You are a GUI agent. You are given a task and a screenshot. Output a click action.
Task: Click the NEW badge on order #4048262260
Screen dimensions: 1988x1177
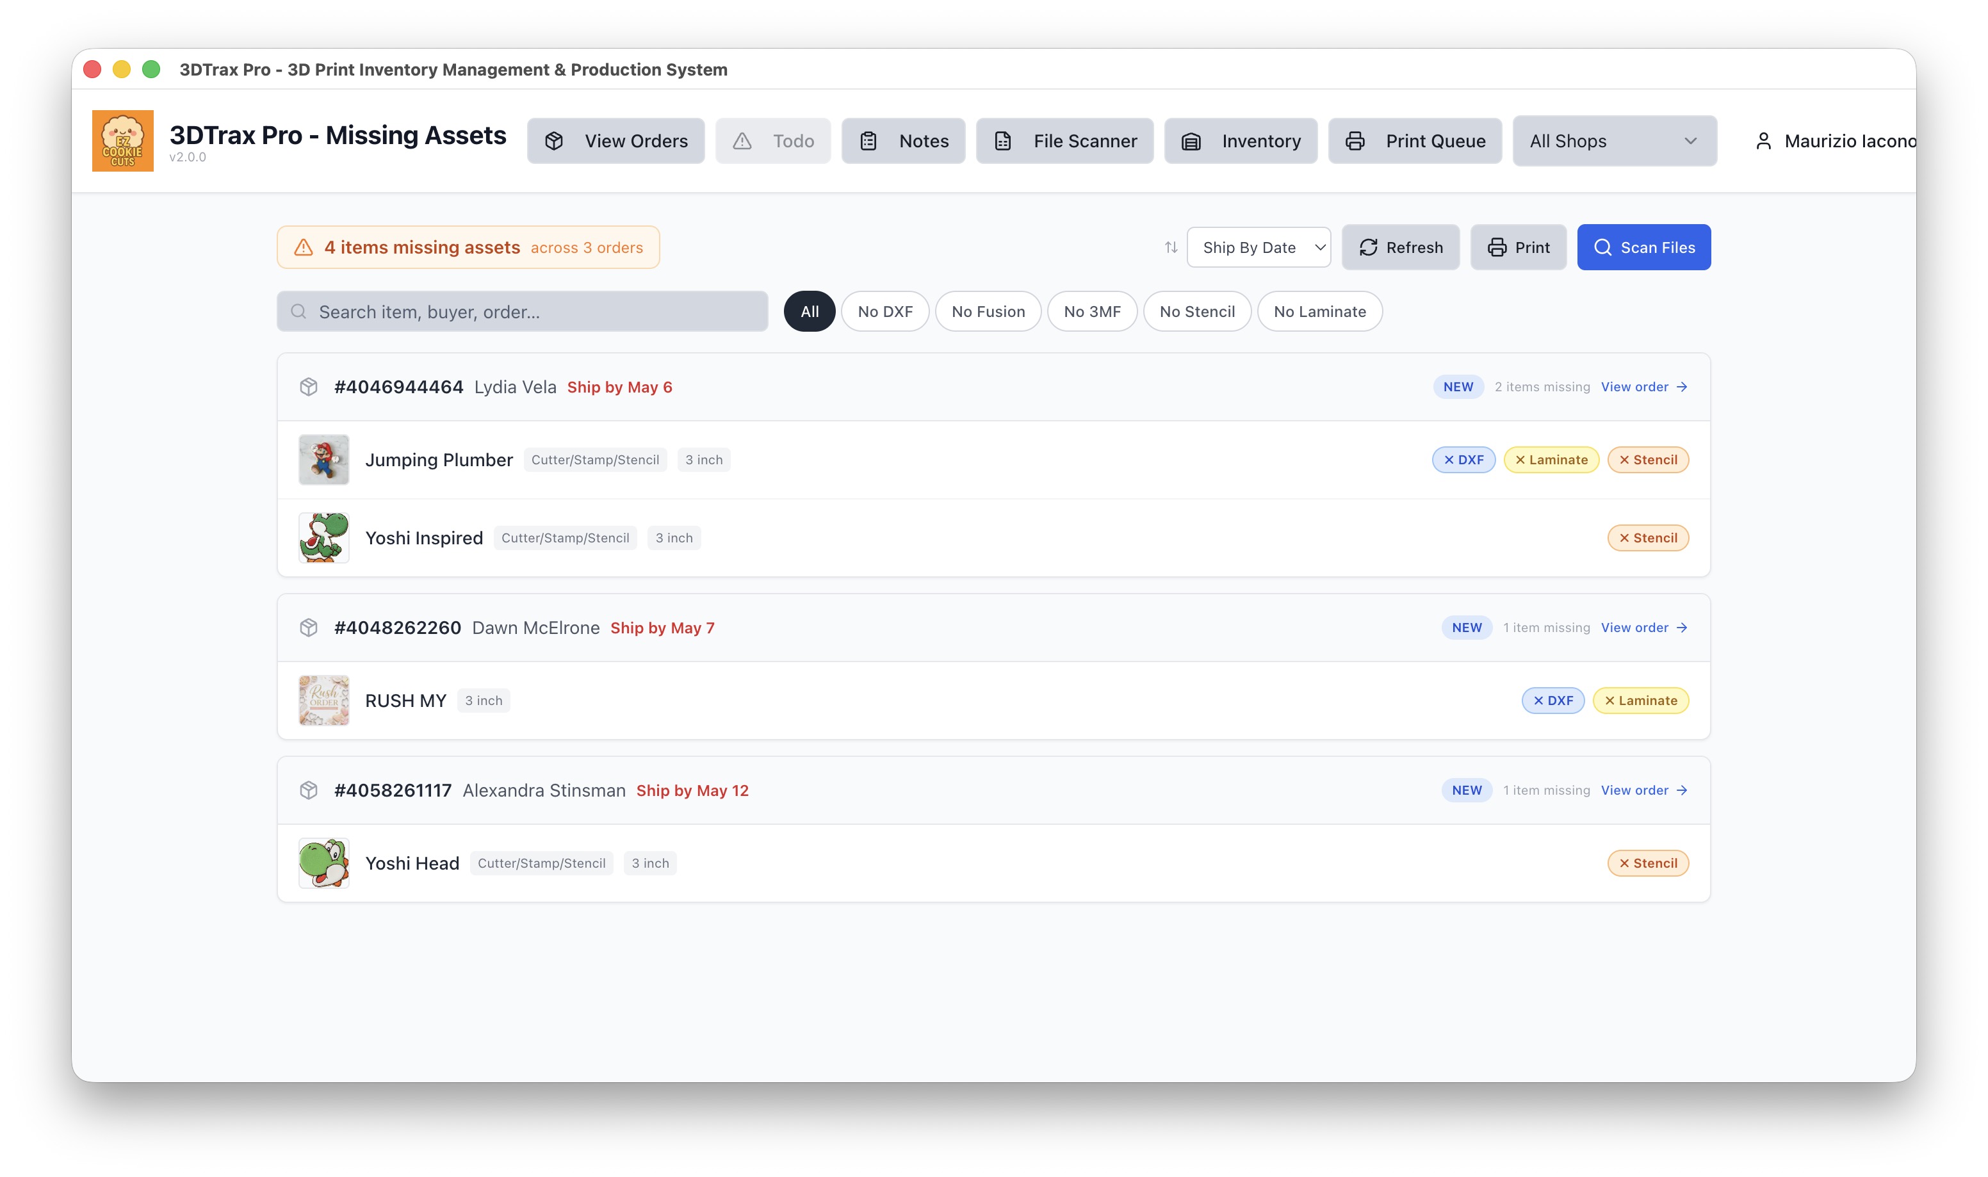coord(1466,628)
